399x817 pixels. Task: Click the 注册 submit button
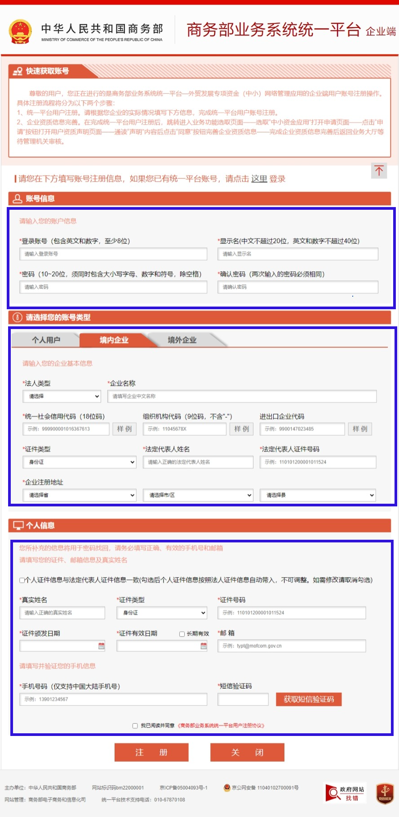(x=151, y=752)
